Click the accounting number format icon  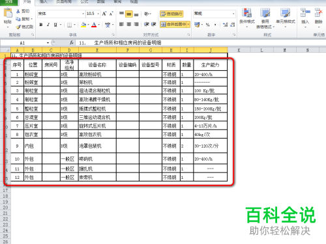[197, 25]
